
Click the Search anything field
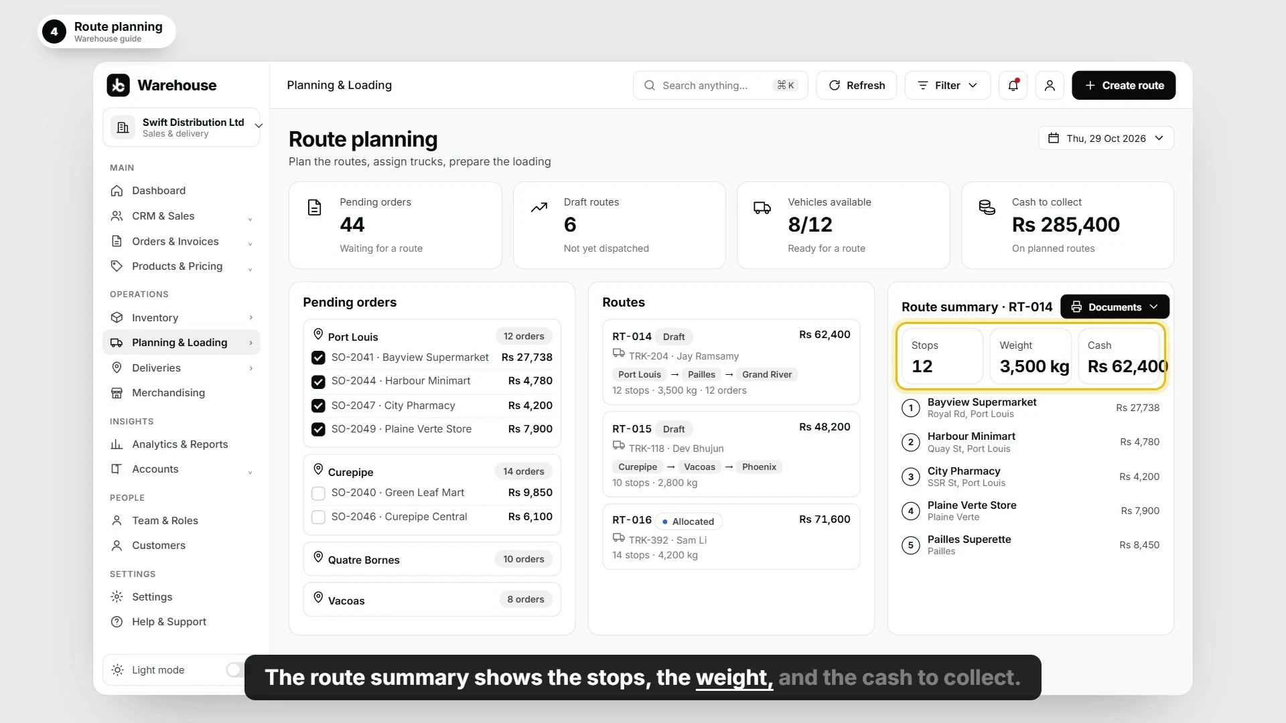[x=720, y=85]
